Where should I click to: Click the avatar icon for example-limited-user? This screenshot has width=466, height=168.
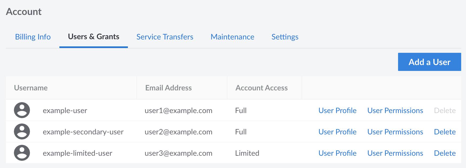22,153
